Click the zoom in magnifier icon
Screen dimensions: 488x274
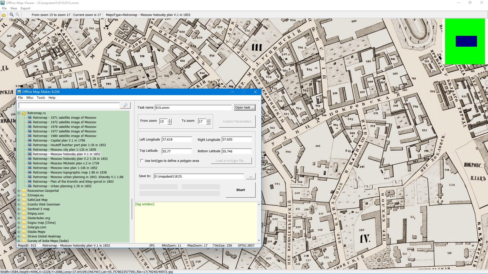17,15
